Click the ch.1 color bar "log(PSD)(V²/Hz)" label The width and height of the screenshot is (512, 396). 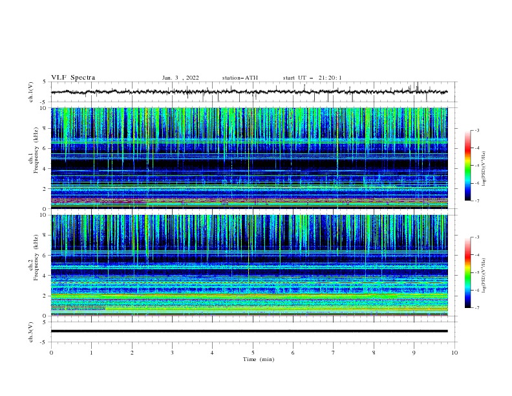[484, 169]
